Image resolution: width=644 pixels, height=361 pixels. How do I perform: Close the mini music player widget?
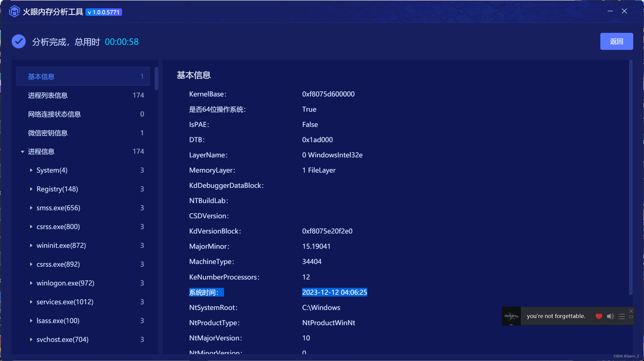(631, 311)
